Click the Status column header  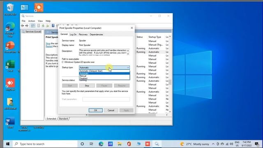(x=140, y=37)
